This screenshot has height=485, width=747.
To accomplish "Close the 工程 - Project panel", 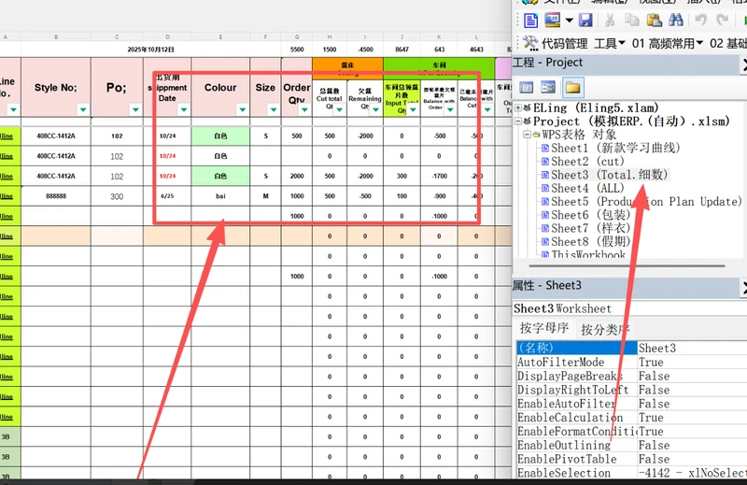I will tap(743, 64).
